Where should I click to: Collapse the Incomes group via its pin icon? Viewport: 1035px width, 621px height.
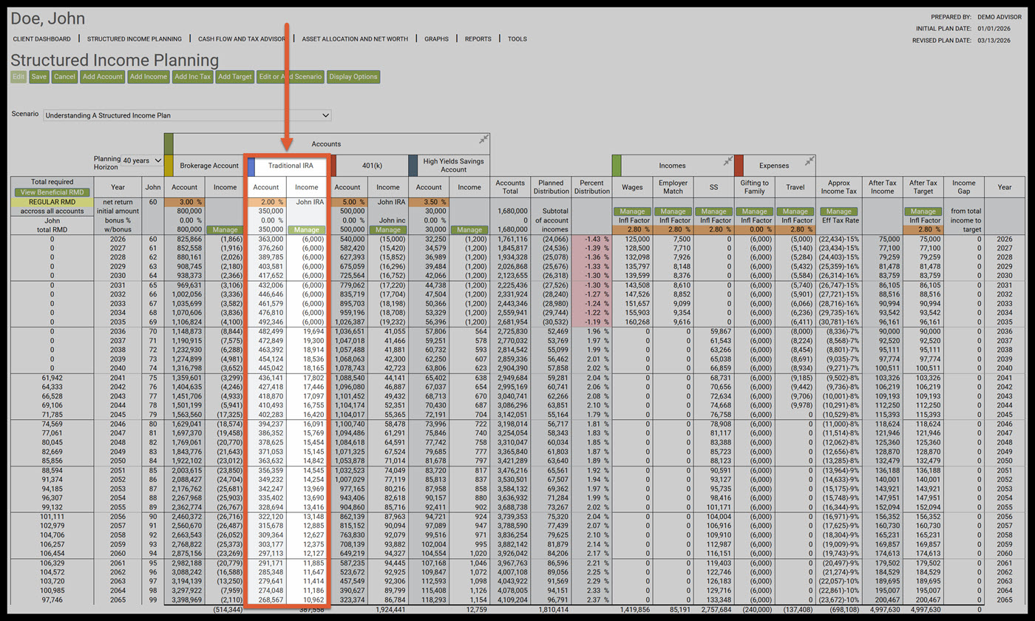pyautogui.click(x=727, y=160)
